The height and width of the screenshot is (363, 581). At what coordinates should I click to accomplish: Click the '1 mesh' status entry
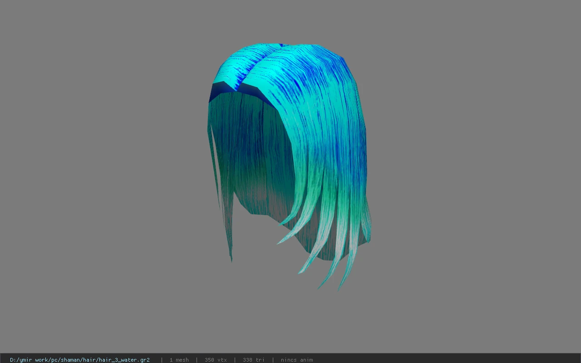click(x=179, y=360)
